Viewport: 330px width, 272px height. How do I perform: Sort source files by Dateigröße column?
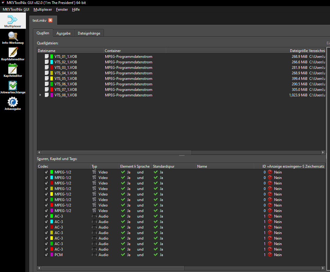tap(299, 50)
